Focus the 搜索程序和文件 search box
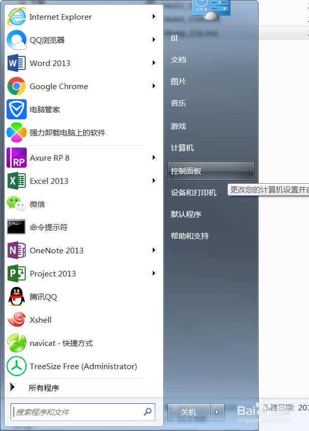Screen dimensions: 309x431 [83, 412]
